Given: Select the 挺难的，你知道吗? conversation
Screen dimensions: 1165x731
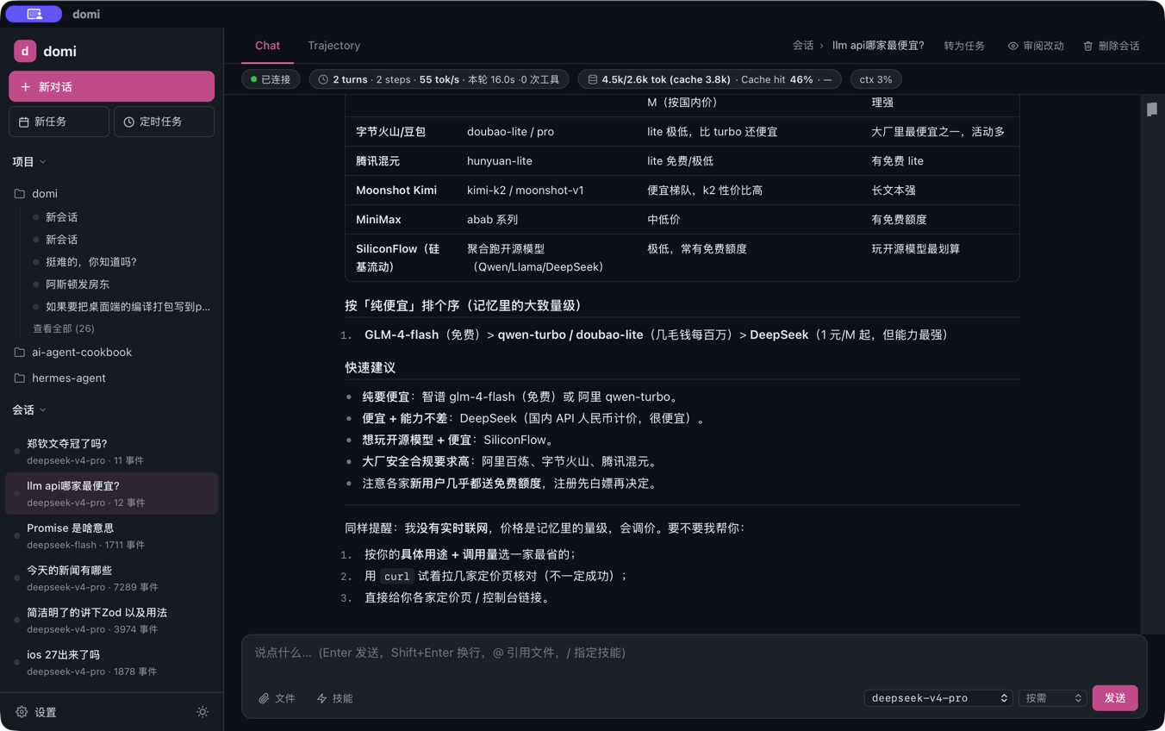Looking at the screenshot, I should 90,262.
